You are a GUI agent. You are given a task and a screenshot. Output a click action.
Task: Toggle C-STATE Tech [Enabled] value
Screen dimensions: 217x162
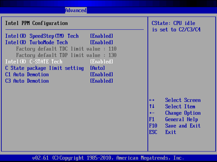pos(102,61)
